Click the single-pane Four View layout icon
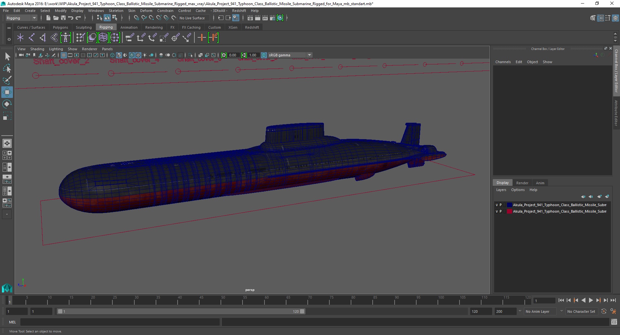The height and width of the screenshot is (335, 620). tap(7, 143)
